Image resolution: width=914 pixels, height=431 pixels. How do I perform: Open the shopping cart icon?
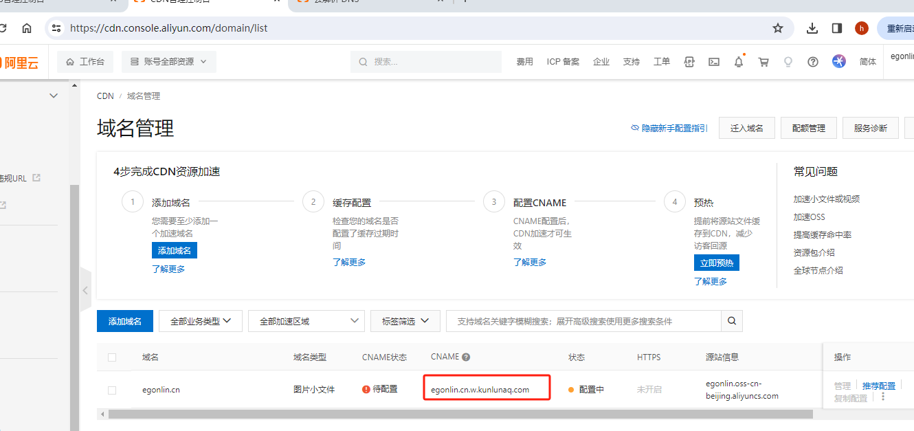click(x=763, y=62)
